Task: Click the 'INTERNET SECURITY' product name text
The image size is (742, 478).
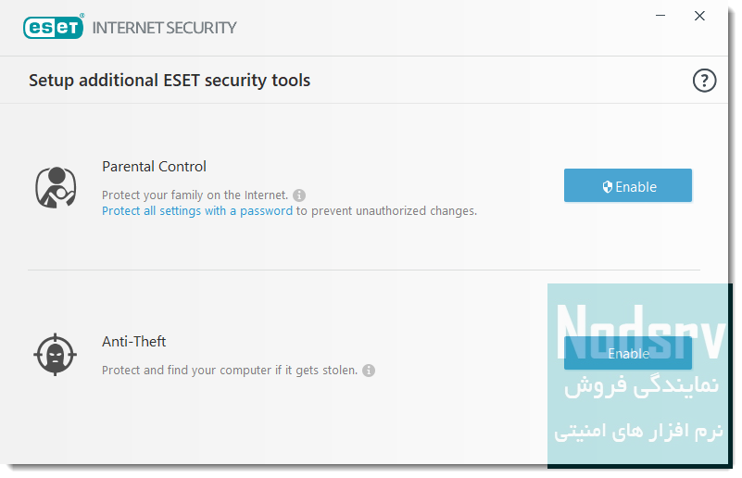Action: pyautogui.click(x=165, y=28)
